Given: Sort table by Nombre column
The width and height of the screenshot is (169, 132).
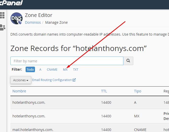Looking at the screenshot, I should pyautogui.click(x=19, y=91).
